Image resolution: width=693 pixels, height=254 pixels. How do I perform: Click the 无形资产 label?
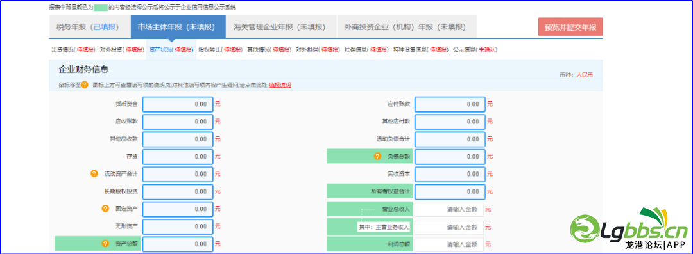[x=126, y=226]
